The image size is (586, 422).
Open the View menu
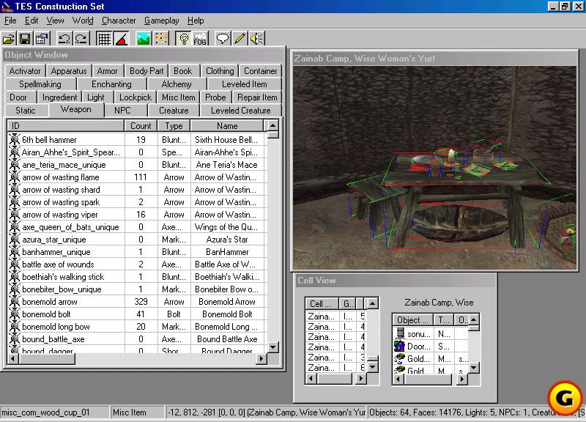[55, 21]
